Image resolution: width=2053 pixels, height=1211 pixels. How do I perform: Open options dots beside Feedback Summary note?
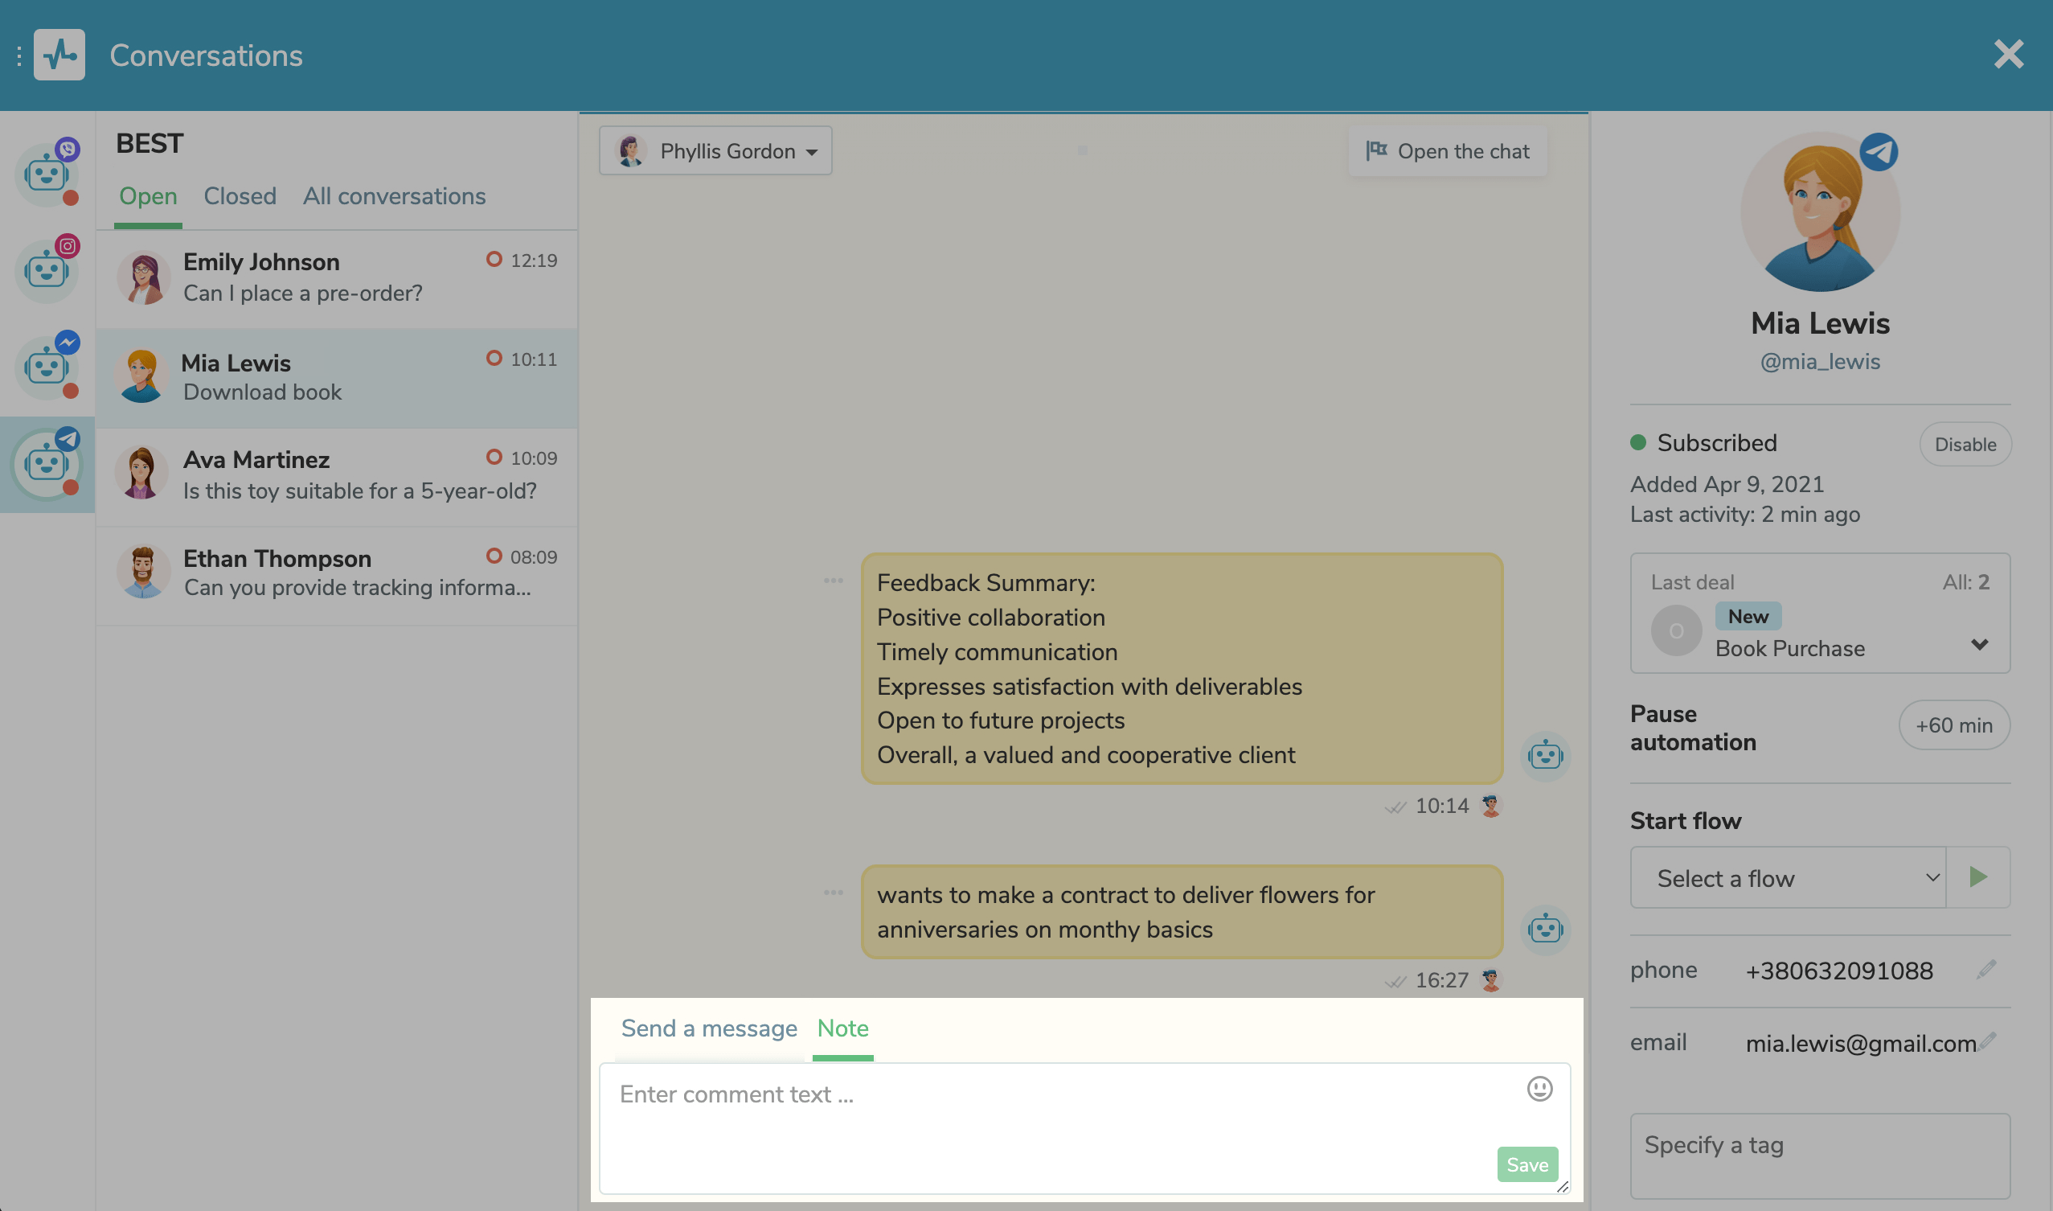point(833,581)
